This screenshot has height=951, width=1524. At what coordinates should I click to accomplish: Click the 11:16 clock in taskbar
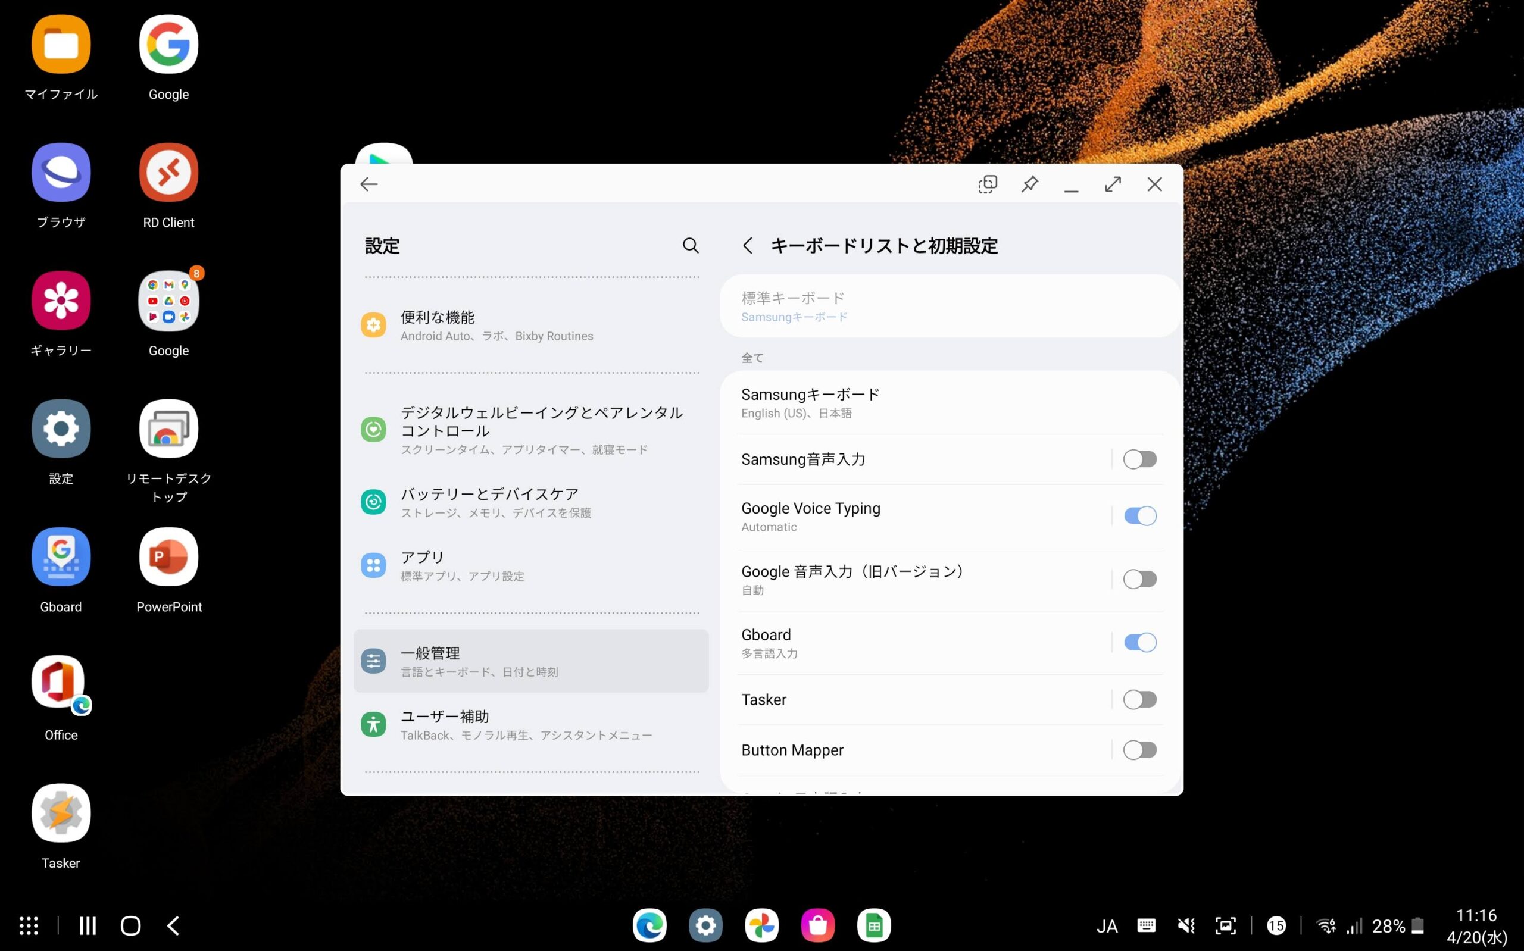coord(1476,915)
